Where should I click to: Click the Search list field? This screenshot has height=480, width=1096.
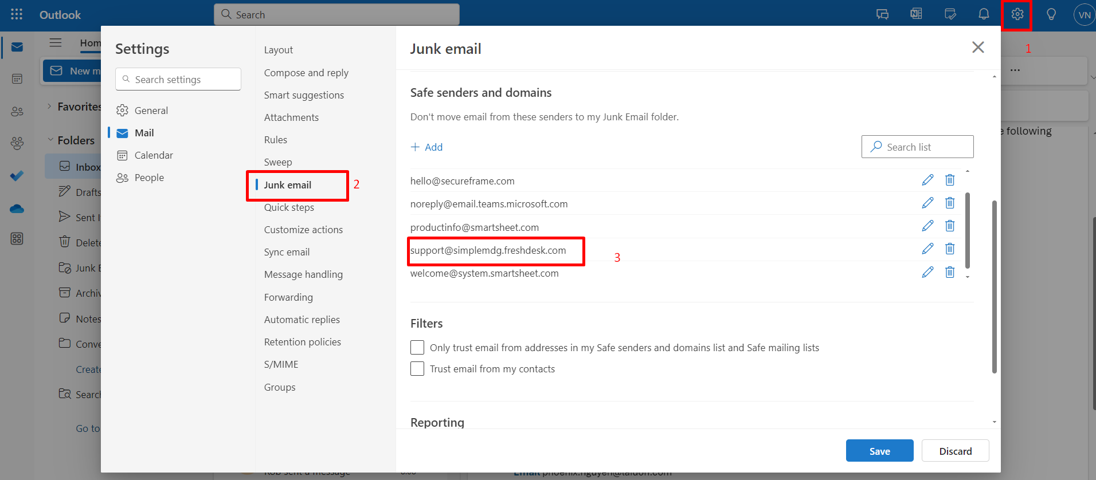tap(918, 147)
